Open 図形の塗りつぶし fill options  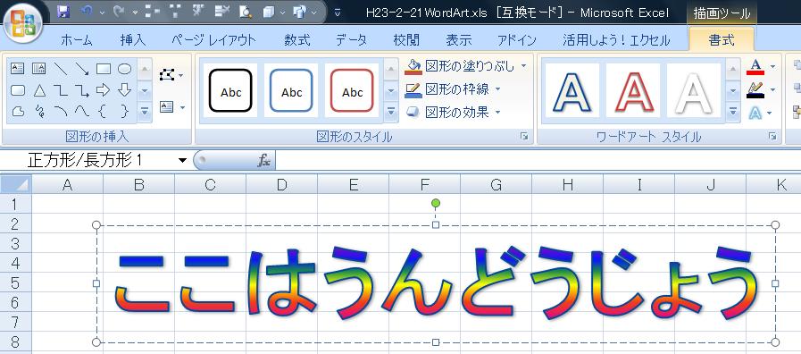click(466, 66)
